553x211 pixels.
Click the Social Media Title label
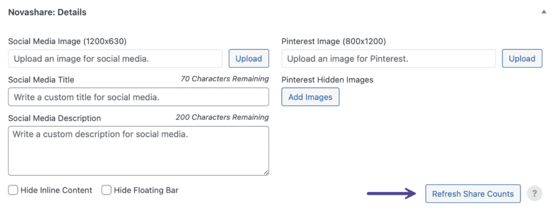41,80
